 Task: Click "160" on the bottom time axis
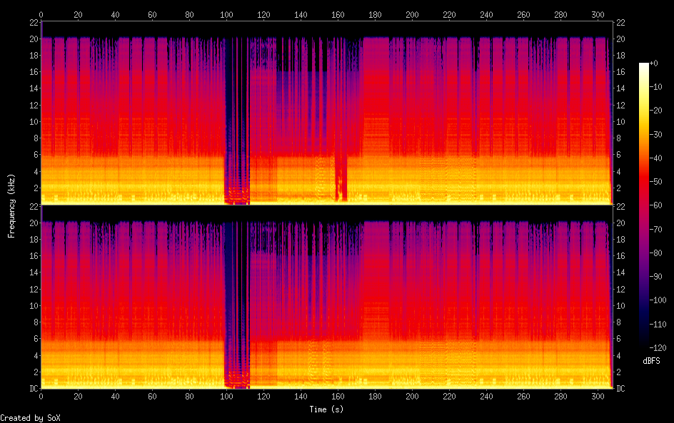[x=338, y=397]
